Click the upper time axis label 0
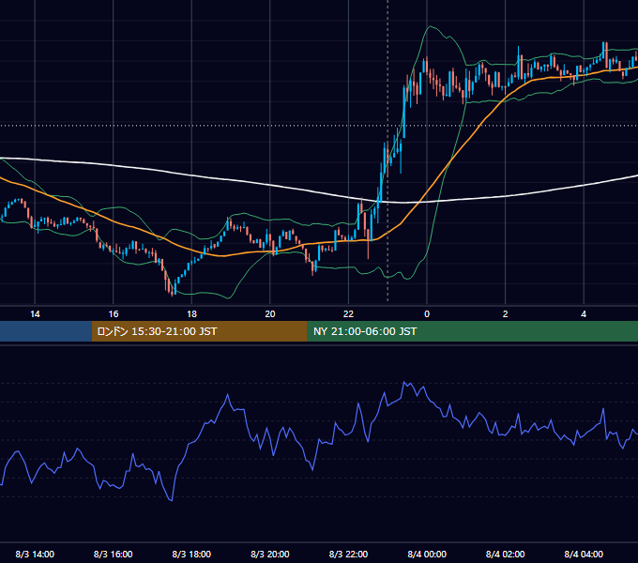This screenshot has width=638, height=563. (427, 314)
